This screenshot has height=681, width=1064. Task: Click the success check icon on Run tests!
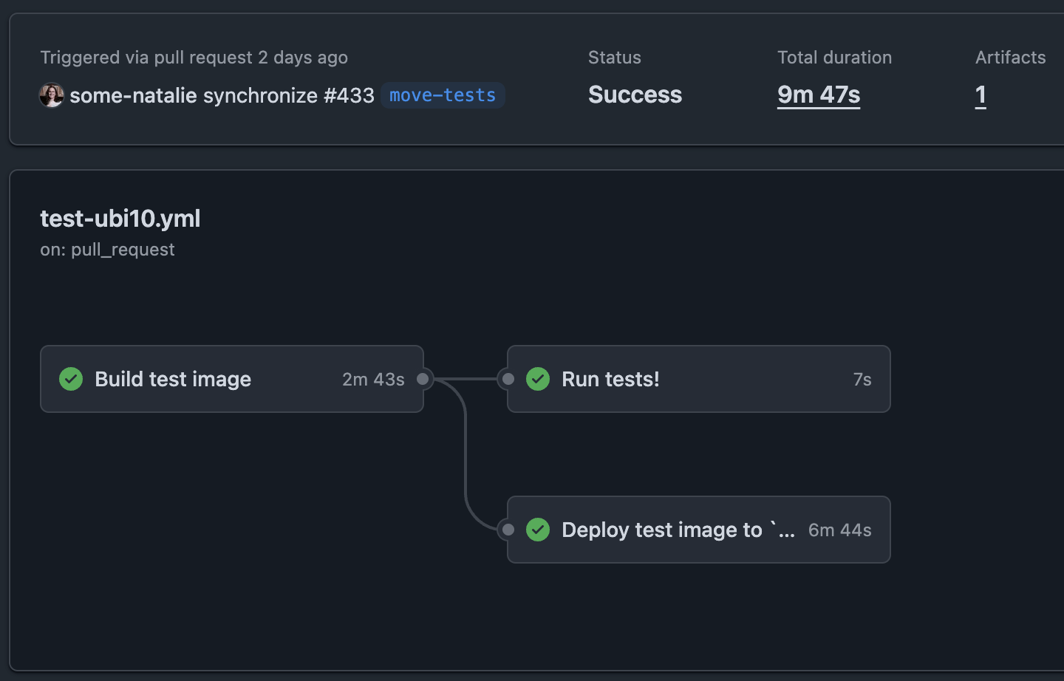coord(538,379)
